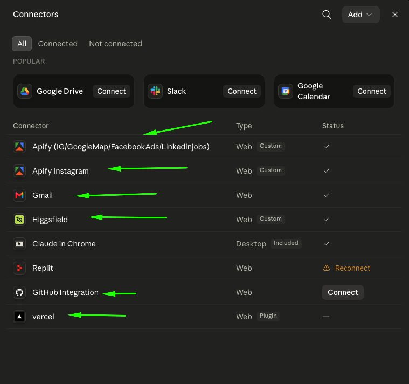Viewport: 409px width, 384px height.
Task: Open the Replit connector name
Action: (43, 268)
